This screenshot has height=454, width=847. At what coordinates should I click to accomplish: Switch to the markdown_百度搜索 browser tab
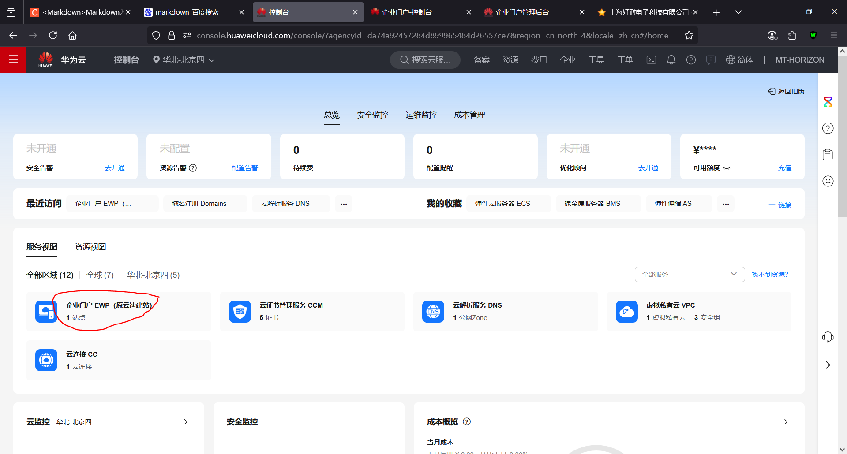[x=194, y=12]
